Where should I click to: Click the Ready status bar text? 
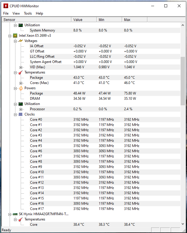[x=6, y=230]
